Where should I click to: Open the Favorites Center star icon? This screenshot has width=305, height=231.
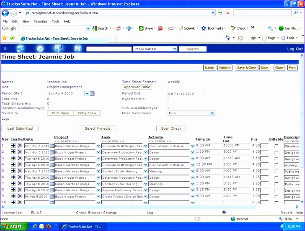(x=4, y=38)
